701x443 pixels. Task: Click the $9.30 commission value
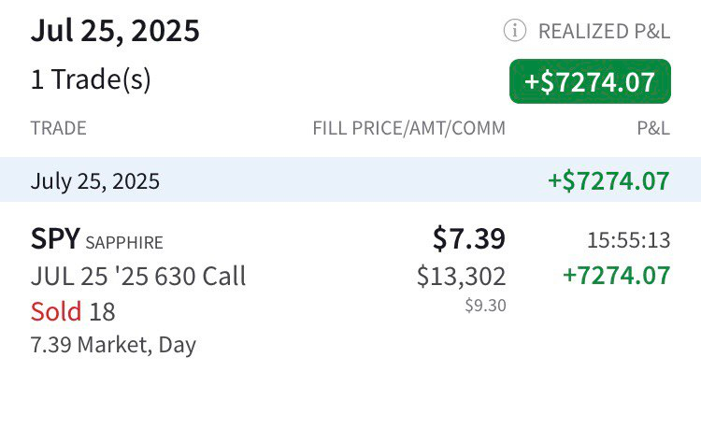click(485, 306)
